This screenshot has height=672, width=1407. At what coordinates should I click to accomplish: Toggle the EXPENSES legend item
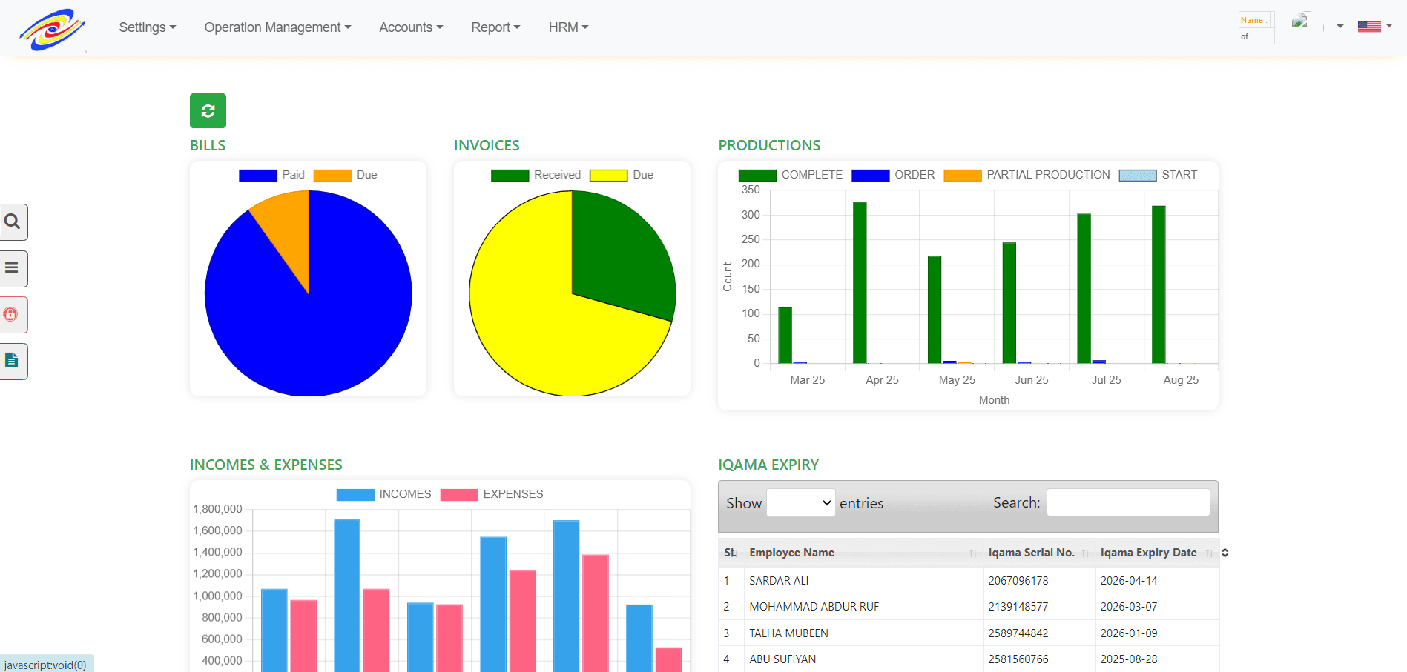tap(492, 494)
